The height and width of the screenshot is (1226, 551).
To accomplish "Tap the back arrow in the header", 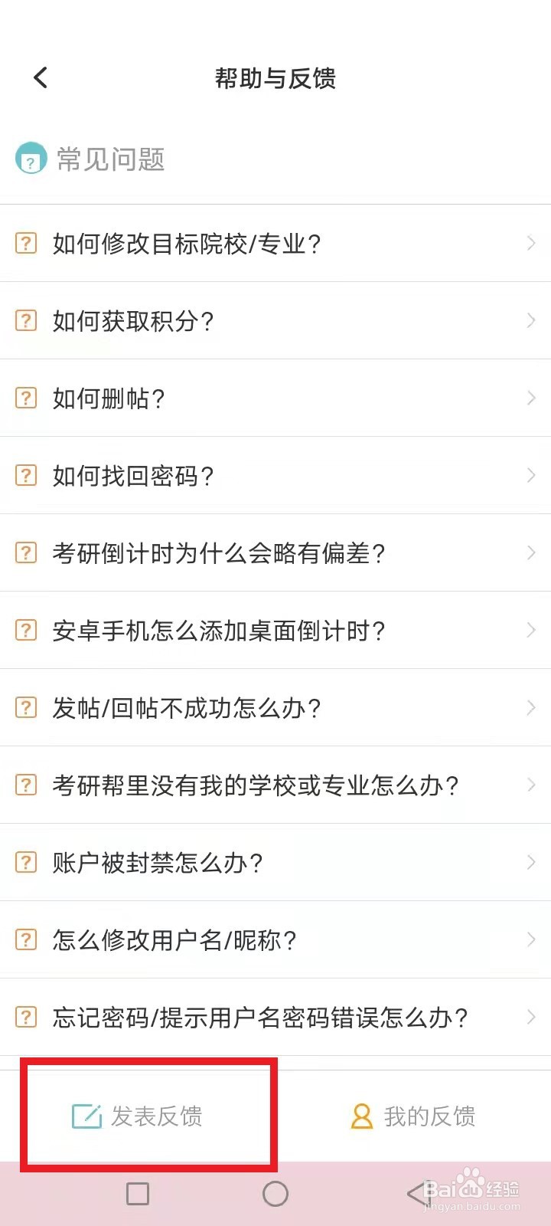I will pyautogui.click(x=41, y=77).
